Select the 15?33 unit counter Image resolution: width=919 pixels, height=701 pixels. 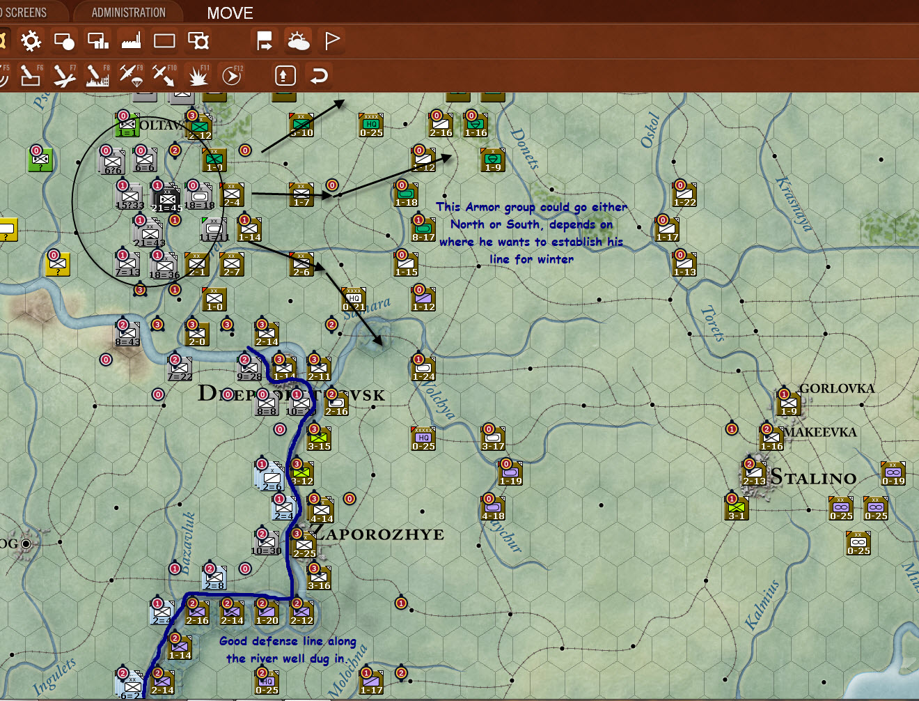(x=130, y=197)
